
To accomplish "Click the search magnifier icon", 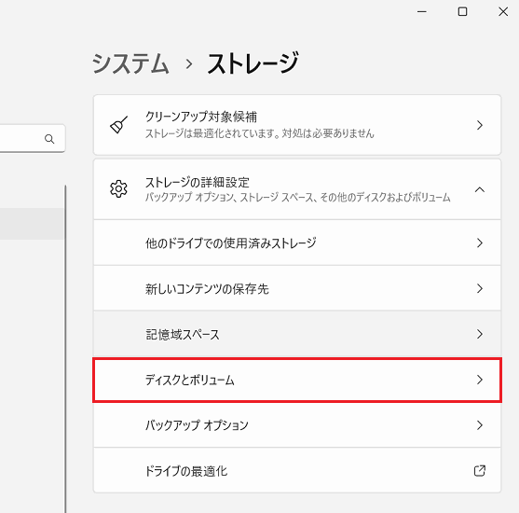I will [49, 139].
